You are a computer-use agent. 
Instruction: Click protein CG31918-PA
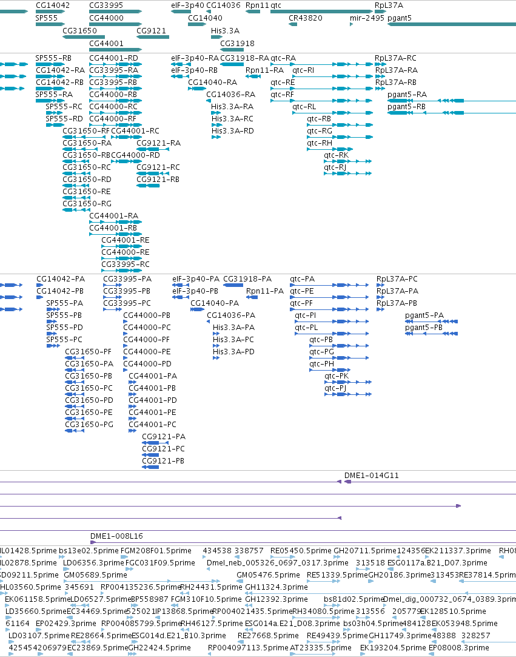click(247, 278)
